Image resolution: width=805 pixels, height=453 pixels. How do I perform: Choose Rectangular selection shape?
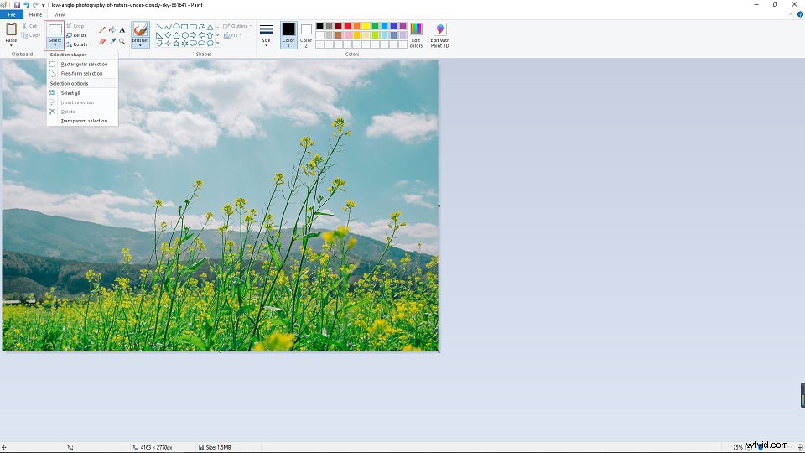pos(84,64)
